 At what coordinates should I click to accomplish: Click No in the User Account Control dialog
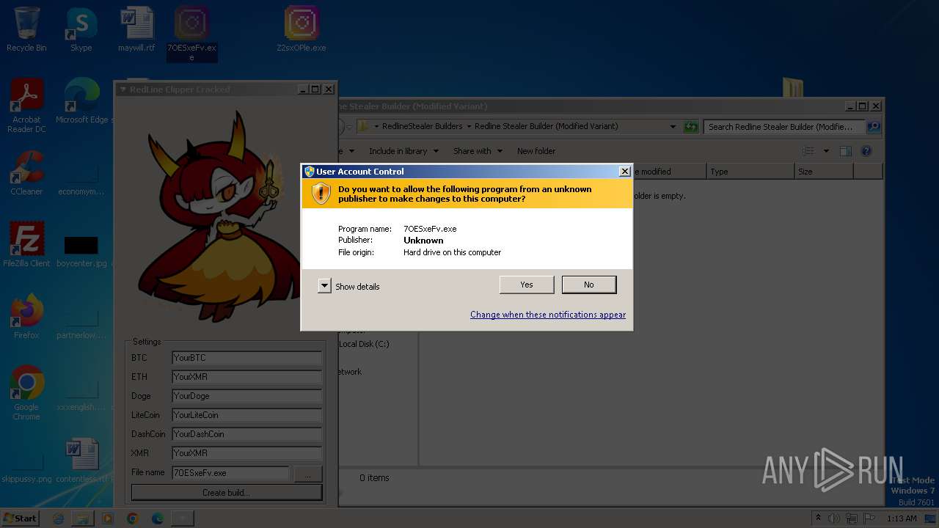[x=589, y=285]
